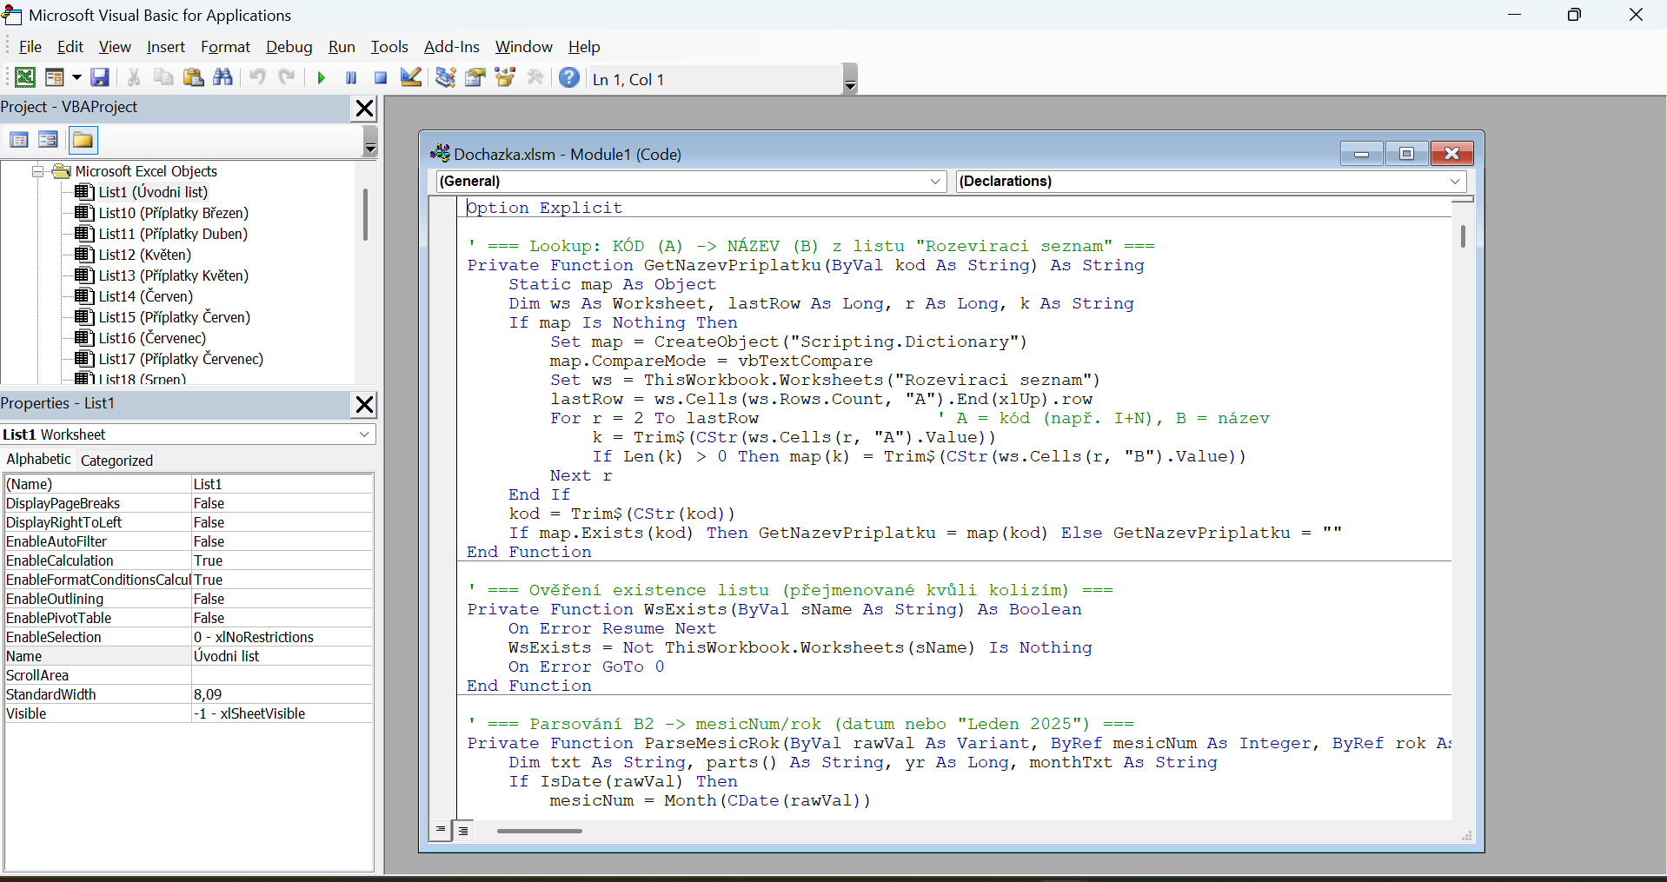Select List12 (Květen) in project tree

[x=144, y=255]
